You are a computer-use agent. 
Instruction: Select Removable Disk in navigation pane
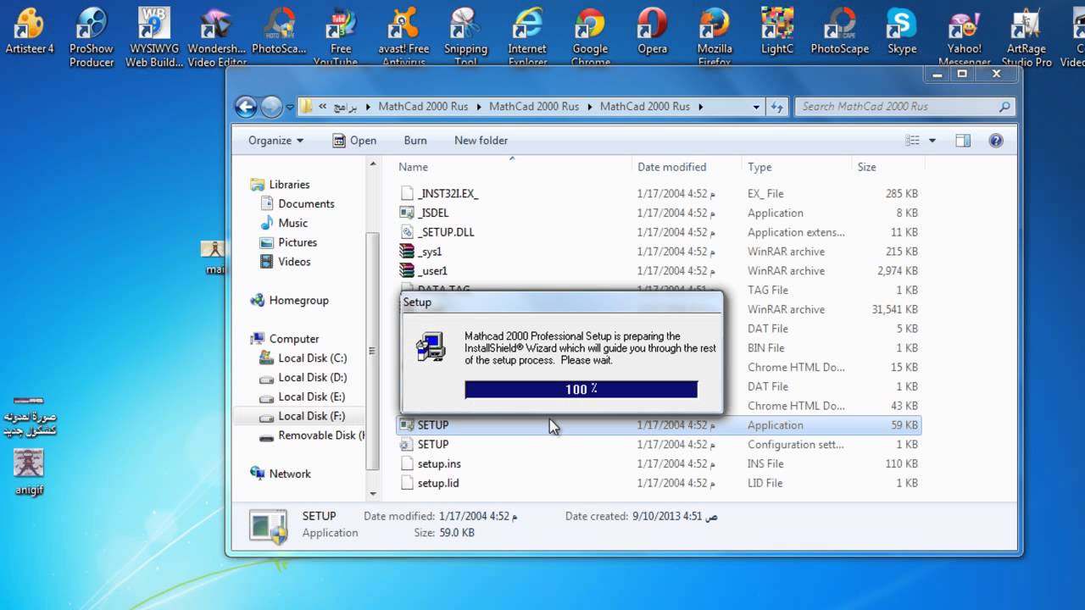(312, 436)
